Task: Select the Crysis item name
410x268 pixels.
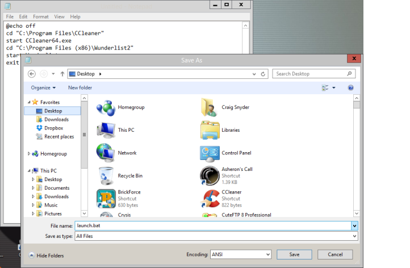Action: [x=124, y=215]
